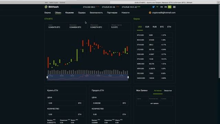220x124 pixels.
Task: Select the BTC market tab
Action: [162, 27]
